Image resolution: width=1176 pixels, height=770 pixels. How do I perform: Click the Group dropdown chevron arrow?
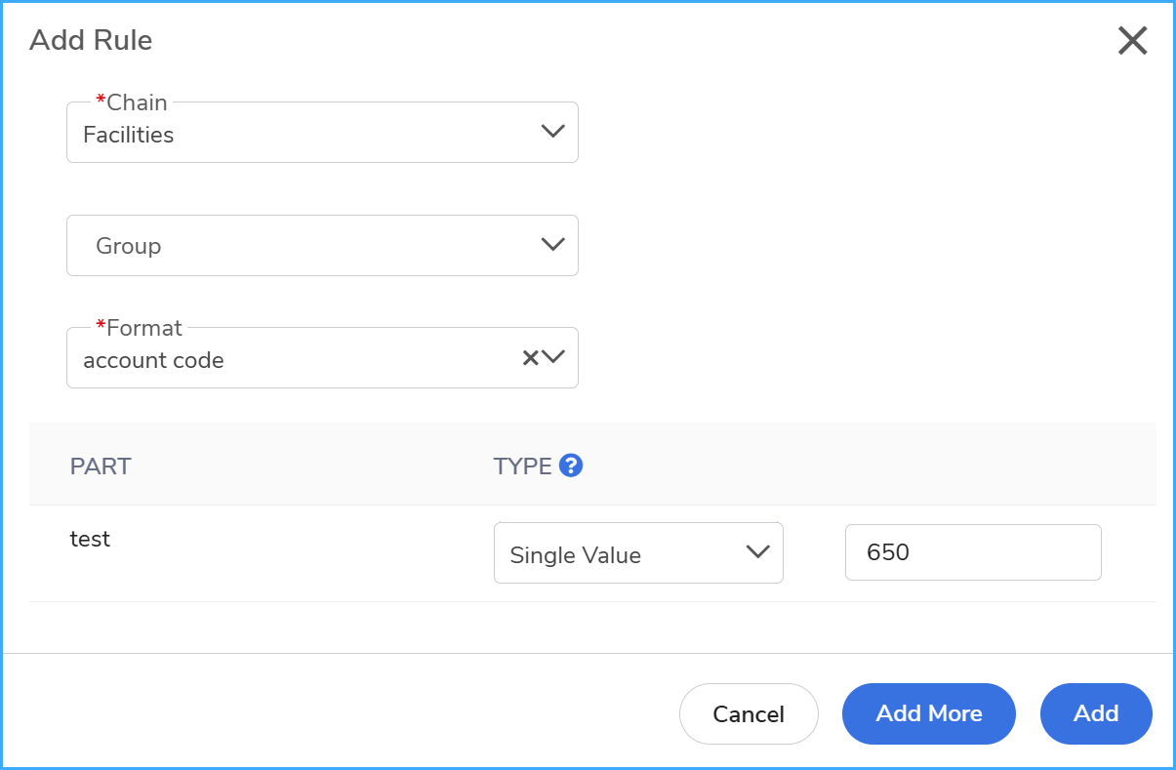[552, 245]
